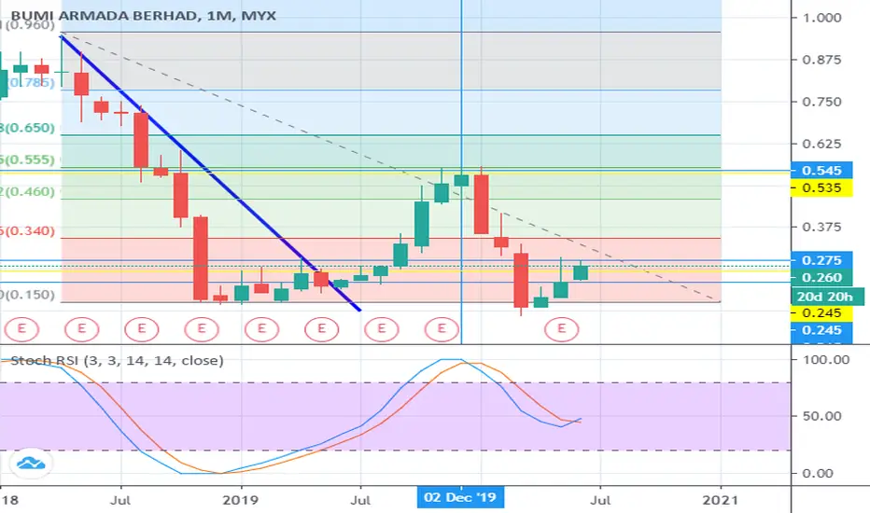Click the 2019 label on time axis

240,500
